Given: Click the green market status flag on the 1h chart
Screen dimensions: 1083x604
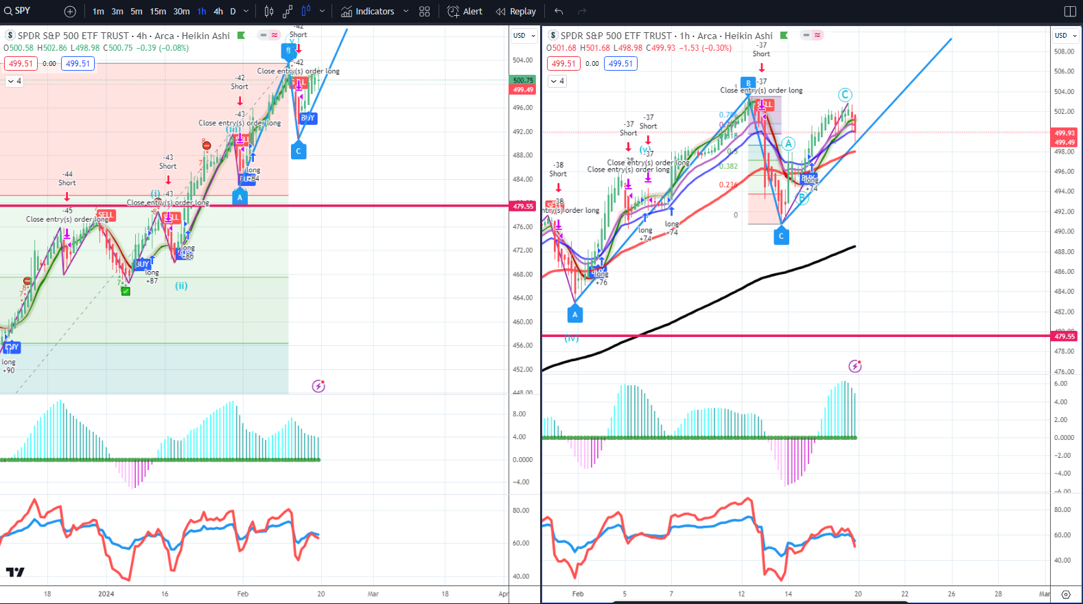Looking at the screenshot, I should click(784, 36).
